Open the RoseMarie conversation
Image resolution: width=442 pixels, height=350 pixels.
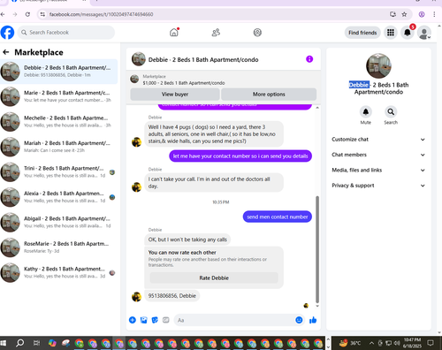click(58, 247)
